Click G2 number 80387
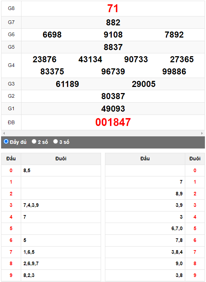Image resolution: width=206 pixels, height=282 pixels. coord(113,96)
